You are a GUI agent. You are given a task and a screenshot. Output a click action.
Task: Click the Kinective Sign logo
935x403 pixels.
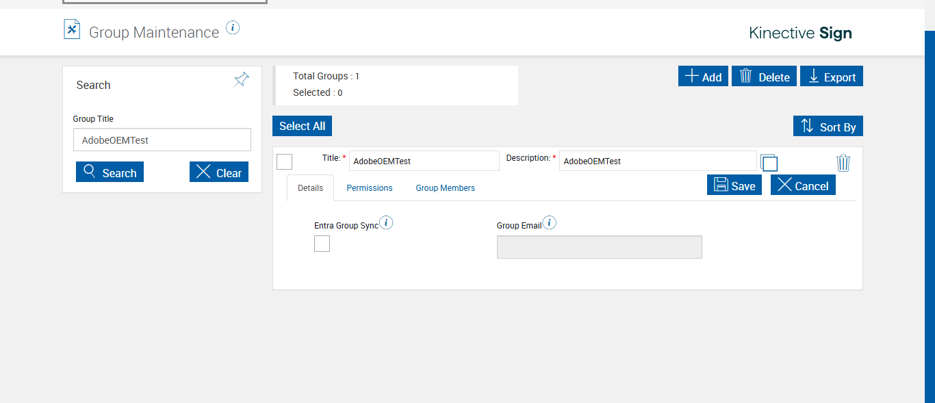point(800,33)
